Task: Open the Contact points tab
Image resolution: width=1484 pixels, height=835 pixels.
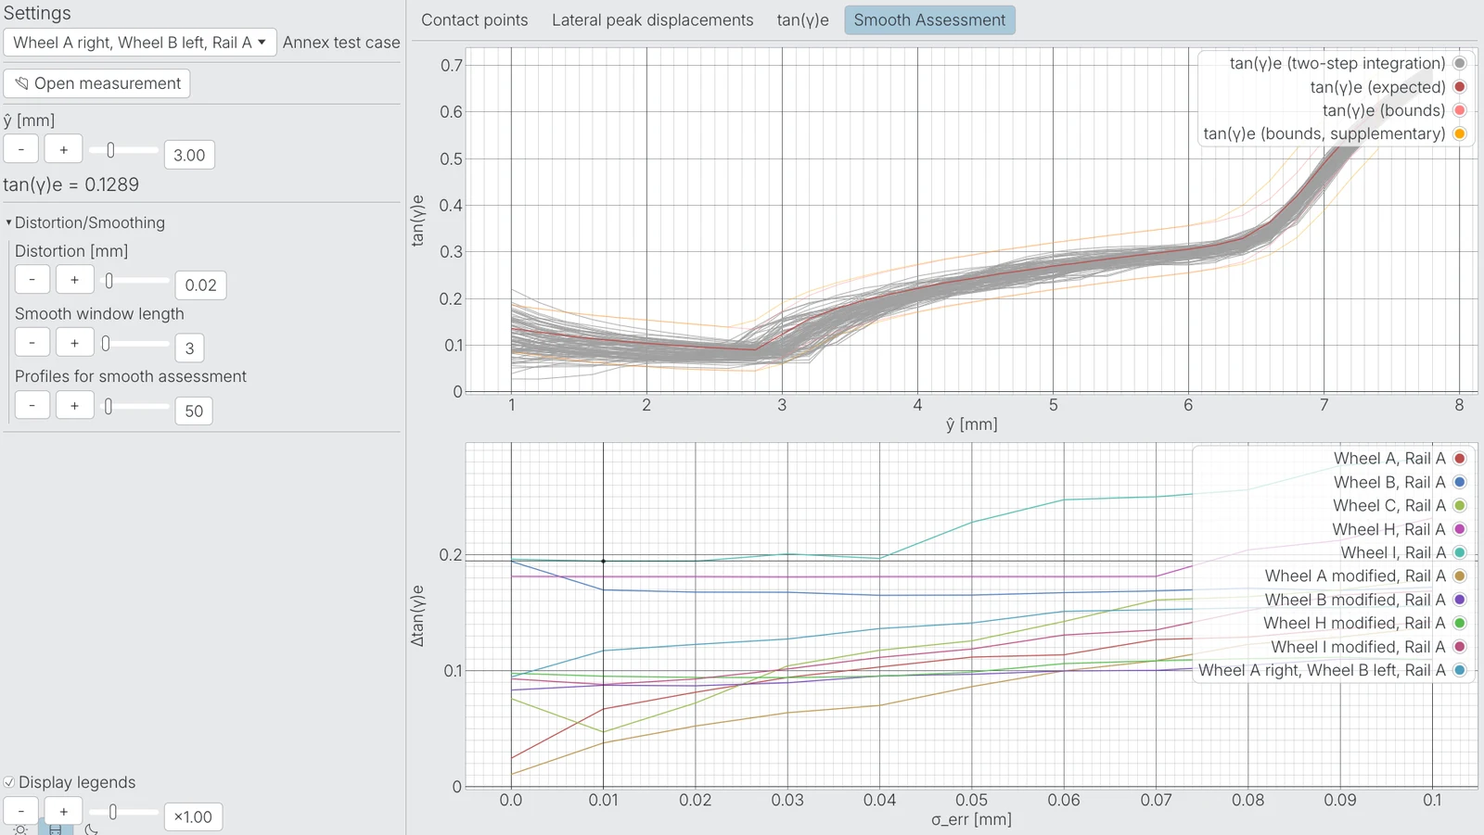Action: pos(474,20)
